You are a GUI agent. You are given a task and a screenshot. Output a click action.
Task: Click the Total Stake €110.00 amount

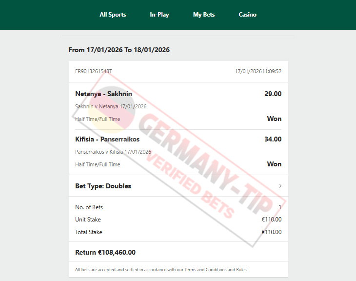pos(271,232)
